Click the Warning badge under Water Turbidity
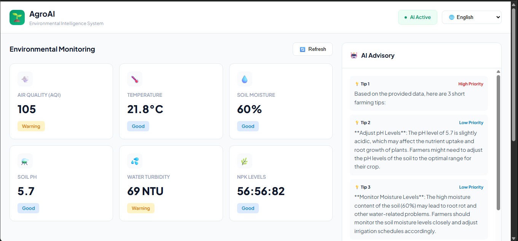518x241 pixels. (141, 208)
